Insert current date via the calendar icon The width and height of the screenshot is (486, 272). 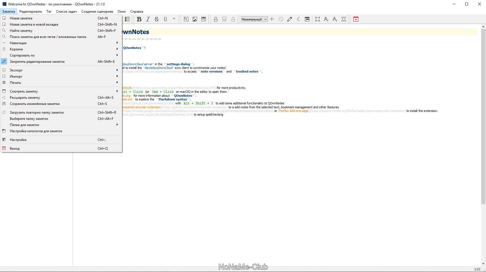pos(204,19)
